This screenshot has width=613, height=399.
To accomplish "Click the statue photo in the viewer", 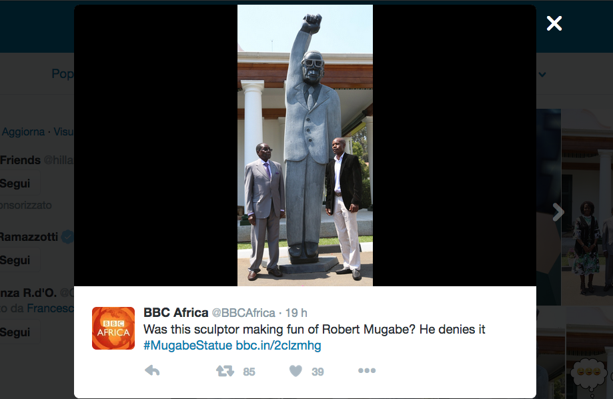I will [x=305, y=145].
